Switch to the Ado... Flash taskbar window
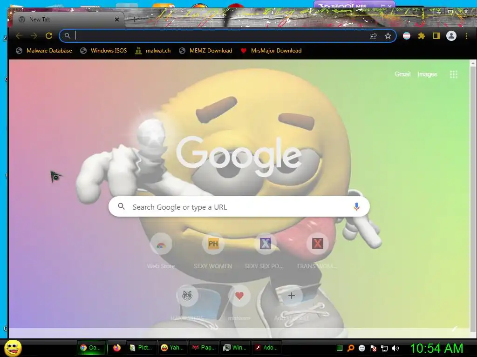This screenshot has height=357, width=477. (267, 348)
